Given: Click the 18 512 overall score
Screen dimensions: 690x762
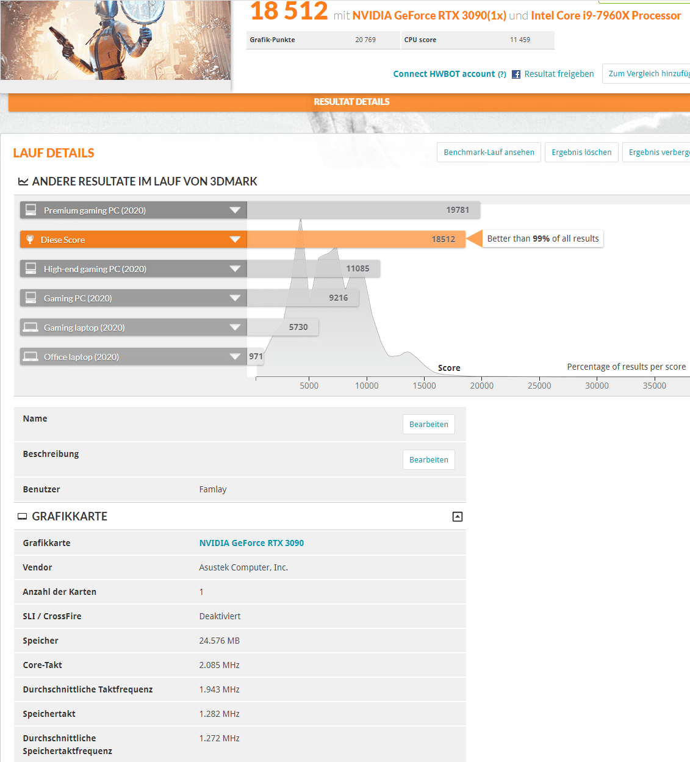Looking at the screenshot, I should point(289,11).
